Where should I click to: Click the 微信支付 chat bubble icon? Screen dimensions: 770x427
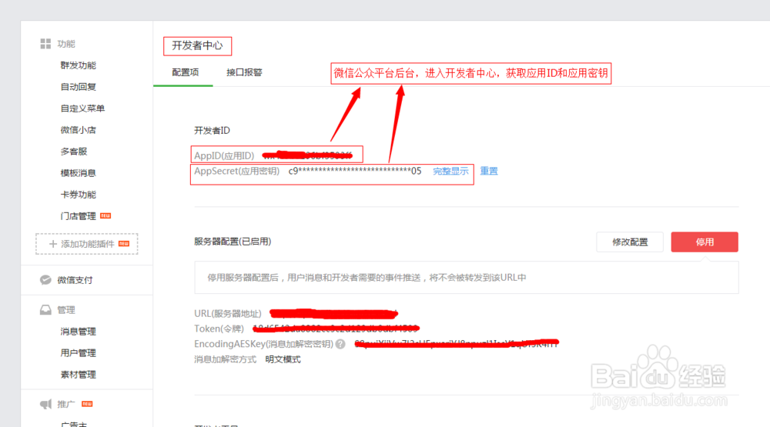pos(45,280)
